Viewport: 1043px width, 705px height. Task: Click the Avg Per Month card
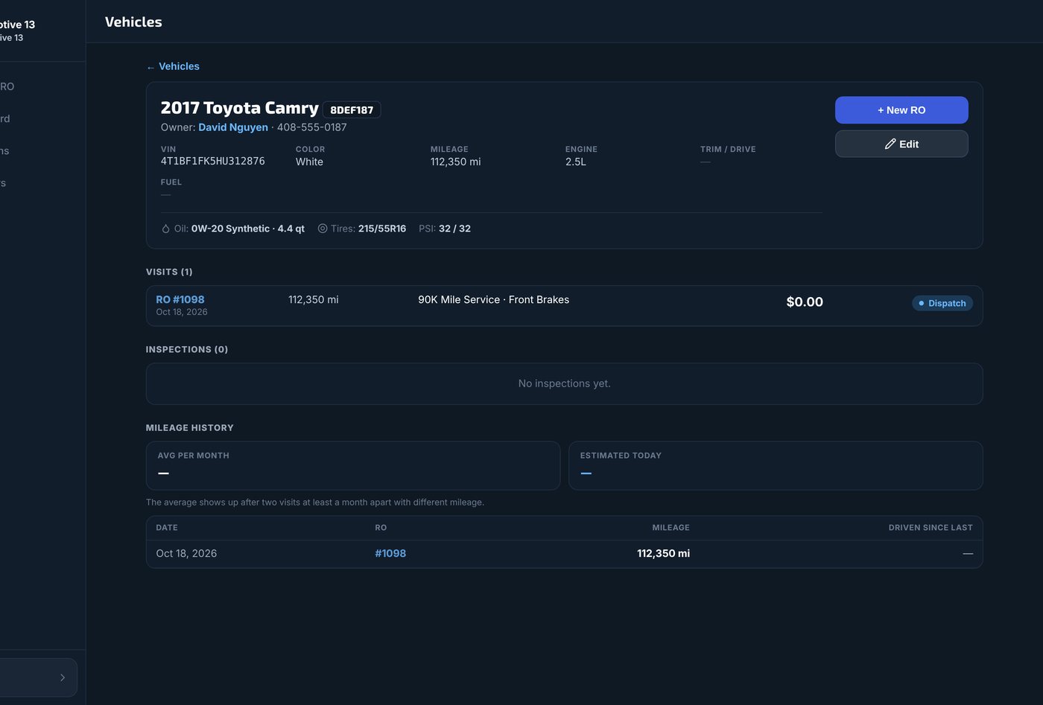(353, 466)
